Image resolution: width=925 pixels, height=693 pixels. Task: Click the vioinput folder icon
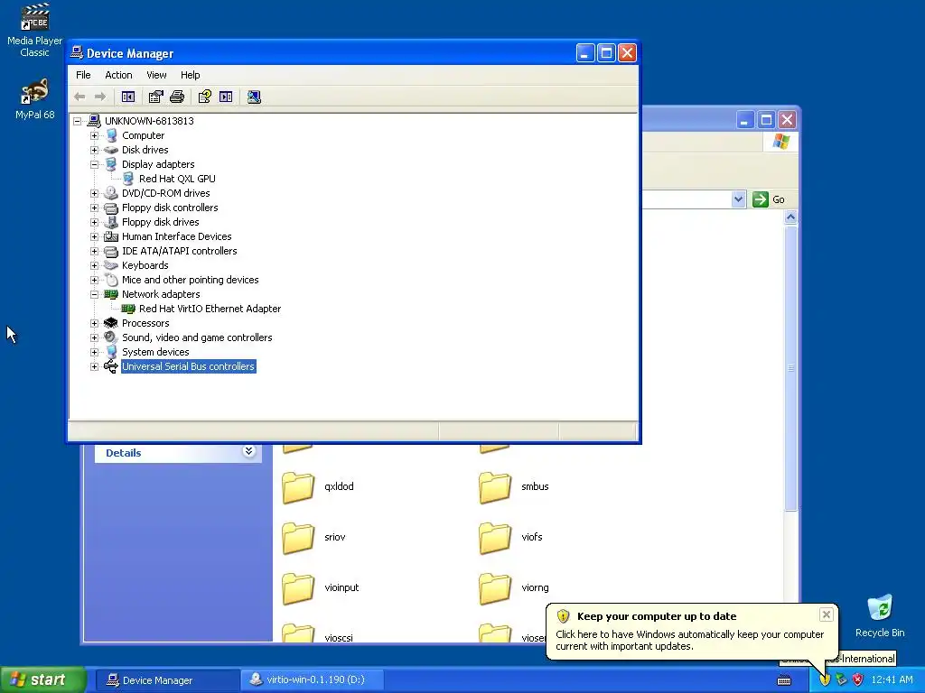pyautogui.click(x=298, y=588)
